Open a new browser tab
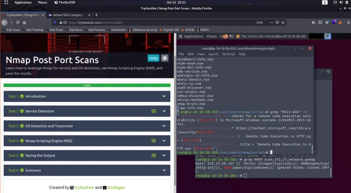This screenshot has width=351, height=193. coord(96,15)
